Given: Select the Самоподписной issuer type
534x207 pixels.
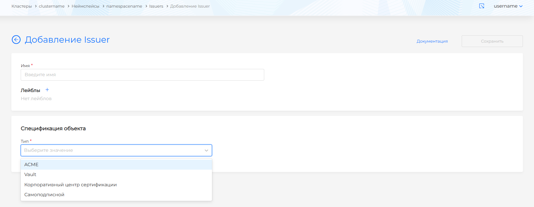Looking at the screenshot, I should (44, 195).
